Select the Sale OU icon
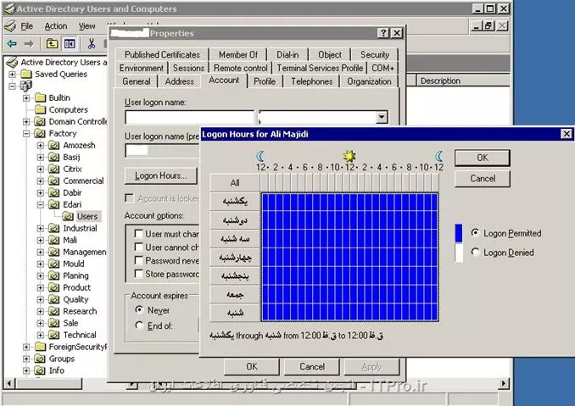Image resolution: width=575 pixels, height=406 pixels. 54,323
